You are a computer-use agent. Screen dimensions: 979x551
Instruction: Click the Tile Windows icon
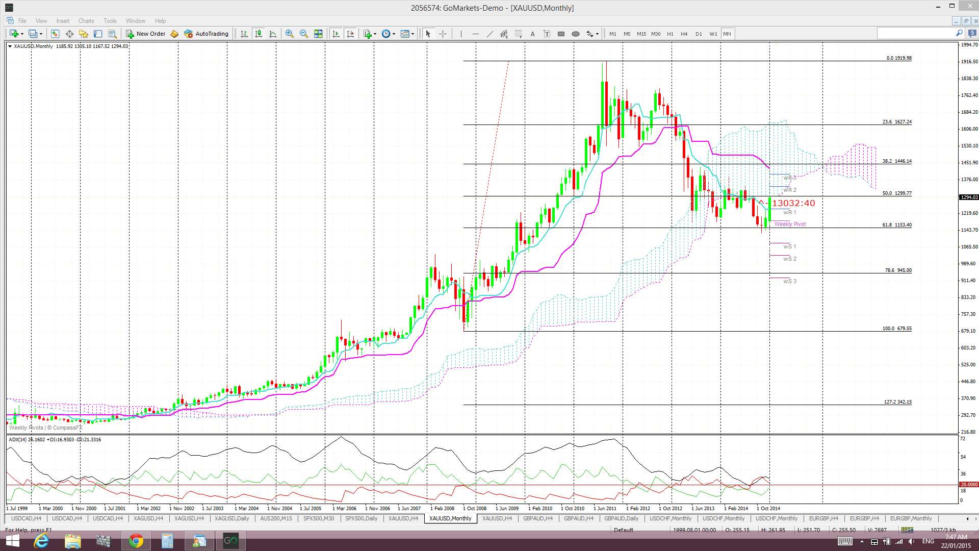[x=318, y=34]
